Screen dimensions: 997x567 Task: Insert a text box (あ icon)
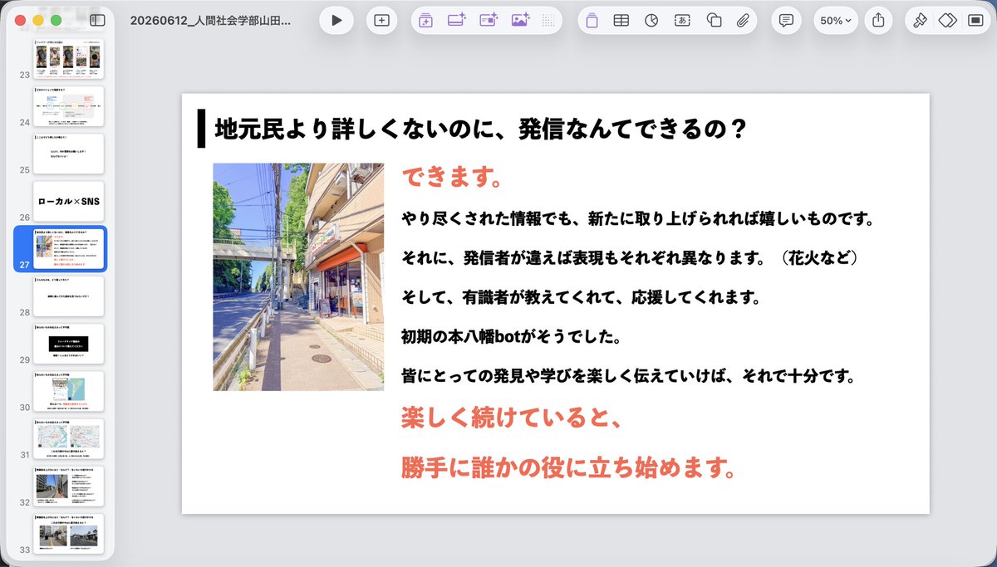pos(682,21)
